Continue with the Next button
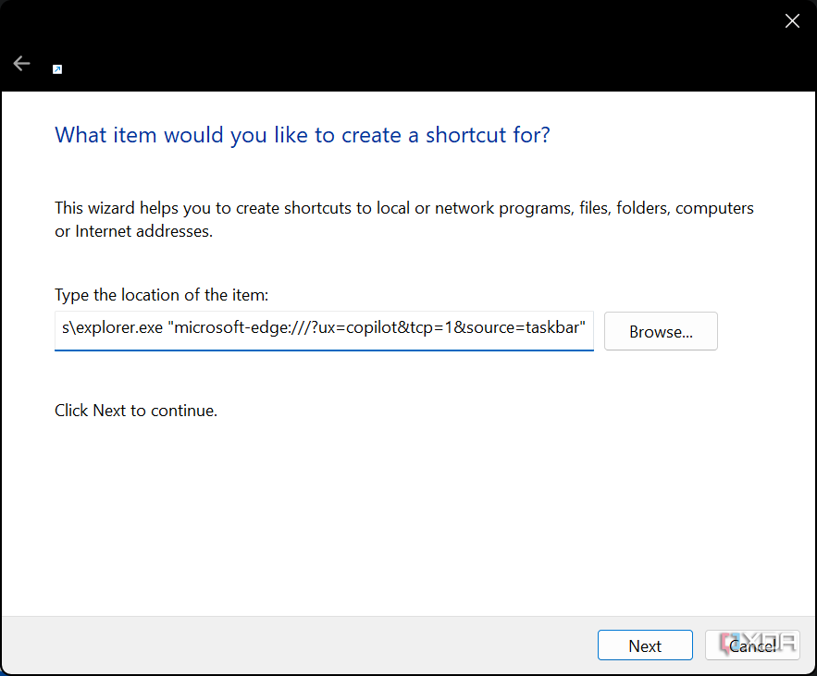 [x=645, y=645]
